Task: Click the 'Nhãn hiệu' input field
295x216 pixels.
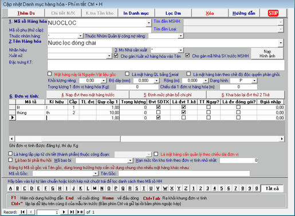Action: [x=80, y=50]
